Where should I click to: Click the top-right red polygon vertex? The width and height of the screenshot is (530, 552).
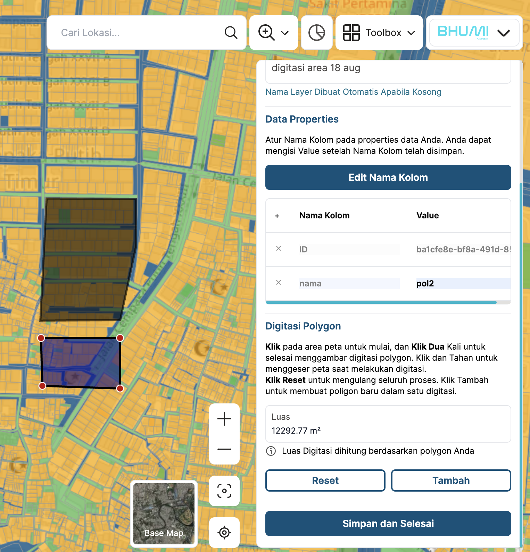click(120, 338)
